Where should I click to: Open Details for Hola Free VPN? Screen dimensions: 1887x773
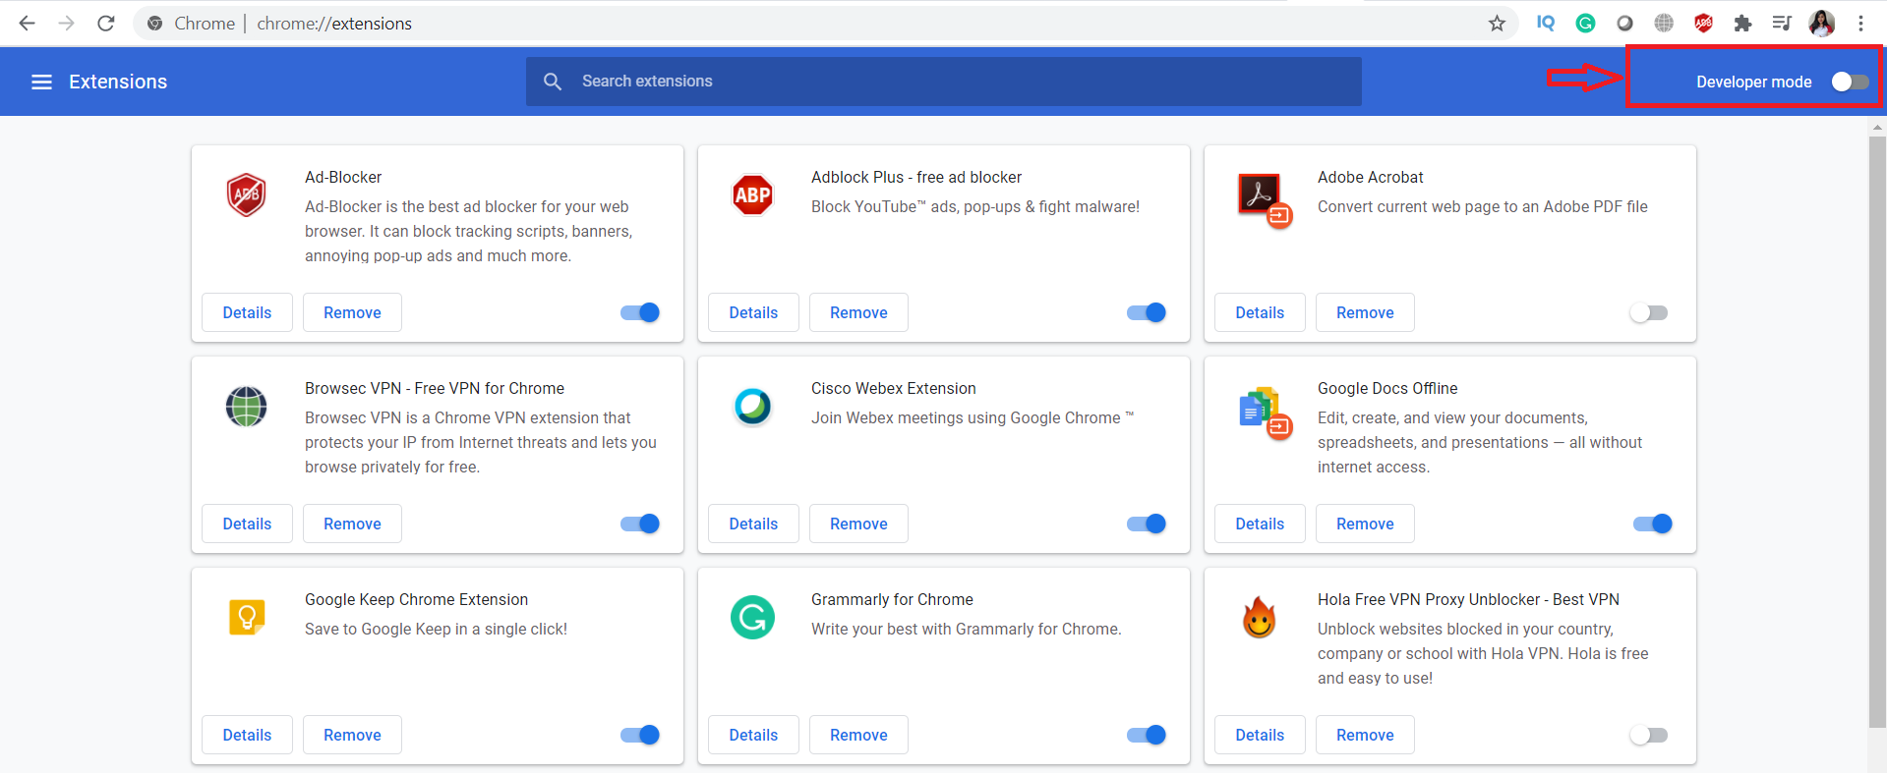click(1260, 735)
